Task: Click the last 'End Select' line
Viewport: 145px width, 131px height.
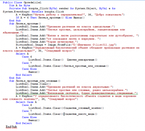Action: (24, 123)
